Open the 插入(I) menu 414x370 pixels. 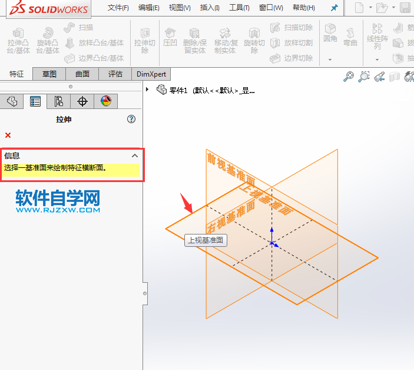point(210,8)
